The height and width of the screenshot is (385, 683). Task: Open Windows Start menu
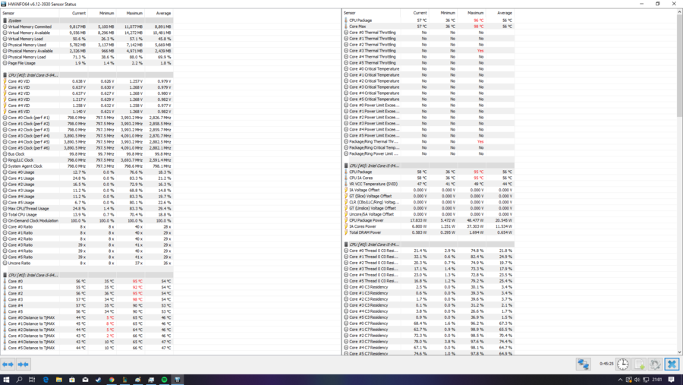(x=6, y=380)
